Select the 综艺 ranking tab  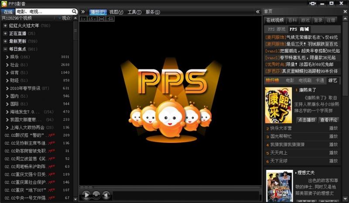333,81
